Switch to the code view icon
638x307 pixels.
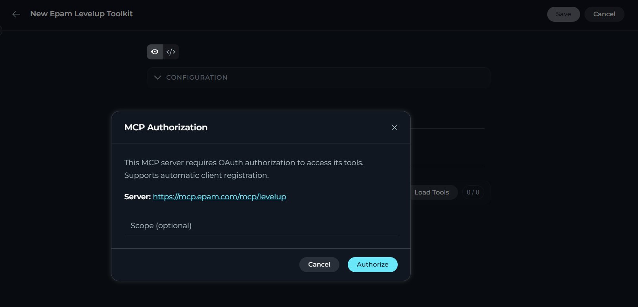[x=171, y=52]
